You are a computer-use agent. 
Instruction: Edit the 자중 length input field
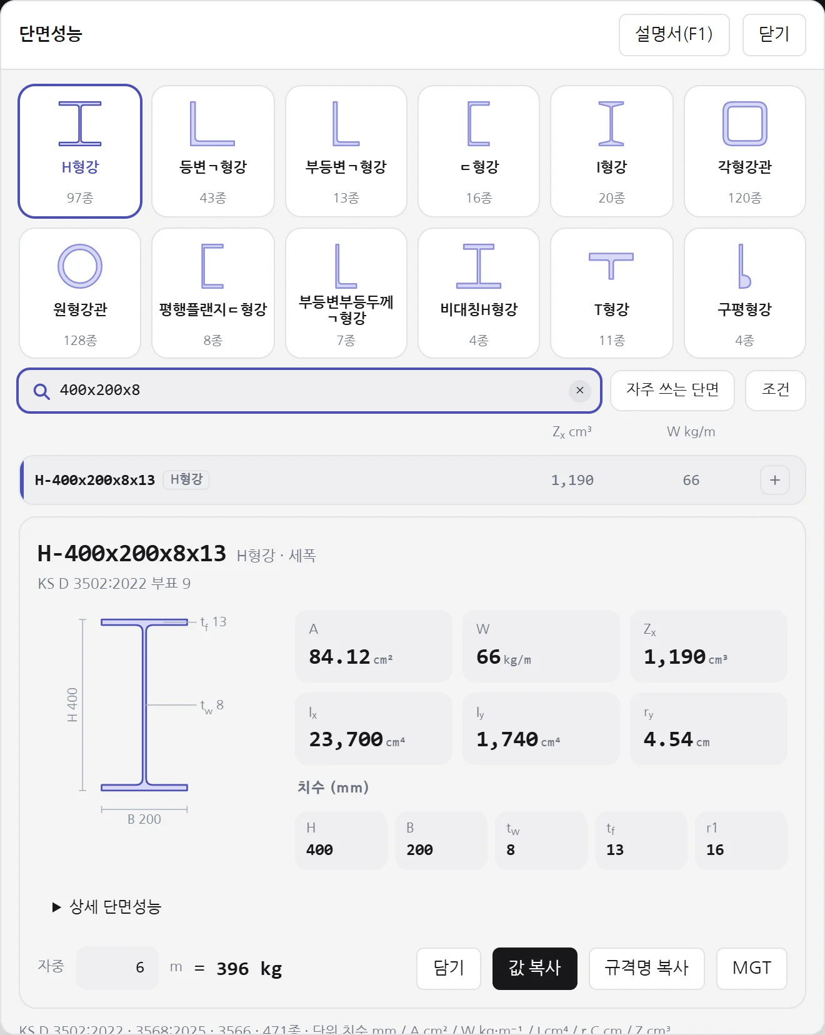117,967
